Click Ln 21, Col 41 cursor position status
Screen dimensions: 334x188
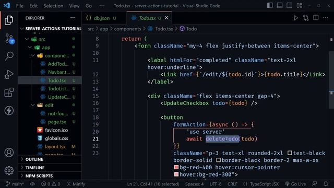(153, 184)
